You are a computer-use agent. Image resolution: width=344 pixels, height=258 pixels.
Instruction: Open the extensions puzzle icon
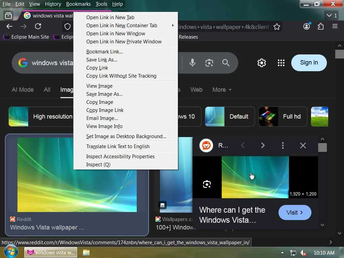320,27
